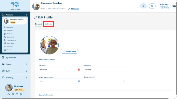Click the red icon in First Name field
The height and width of the screenshot is (99, 177).
pyautogui.click(x=79, y=70)
